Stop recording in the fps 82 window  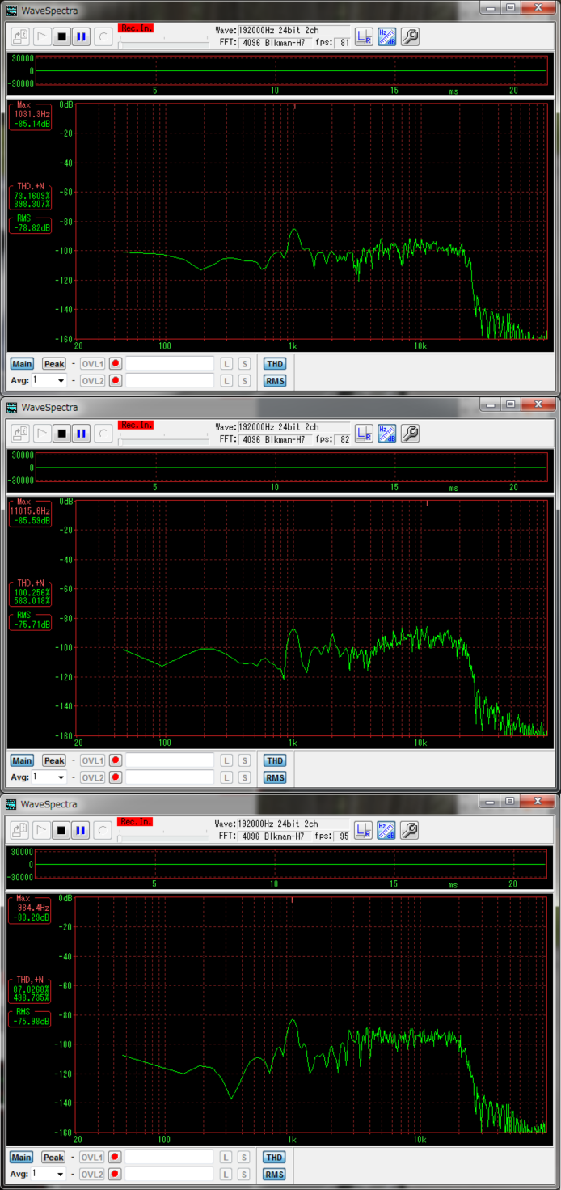coord(61,434)
